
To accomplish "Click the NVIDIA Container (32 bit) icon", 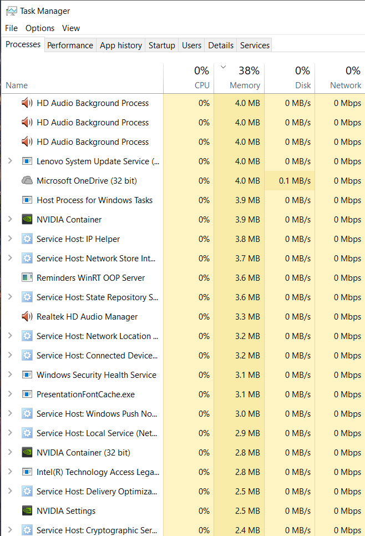I will (x=27, y=453).
